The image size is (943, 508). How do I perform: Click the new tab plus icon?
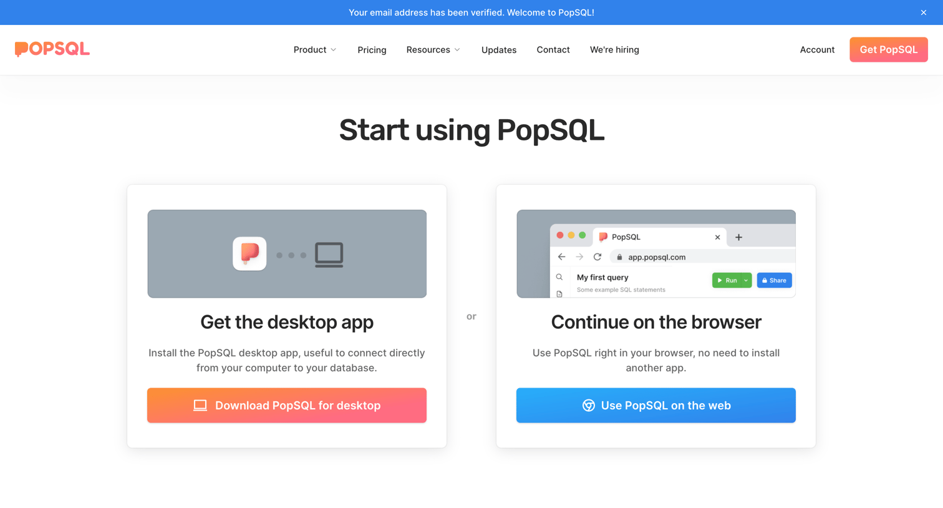pos(738,237)
